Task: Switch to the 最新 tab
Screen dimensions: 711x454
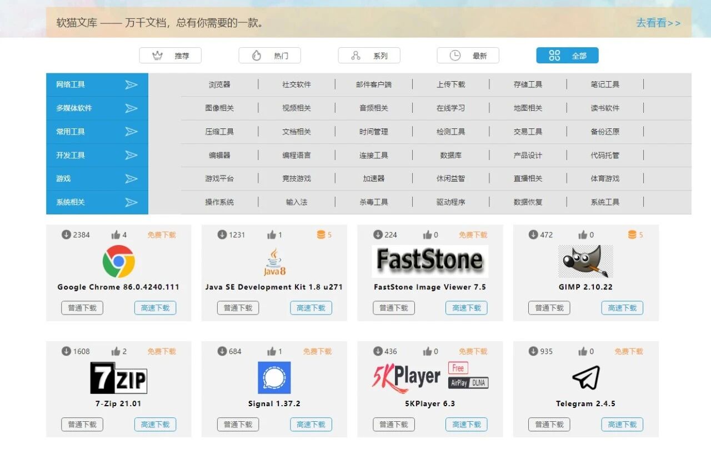Action: tap(468, 55)
